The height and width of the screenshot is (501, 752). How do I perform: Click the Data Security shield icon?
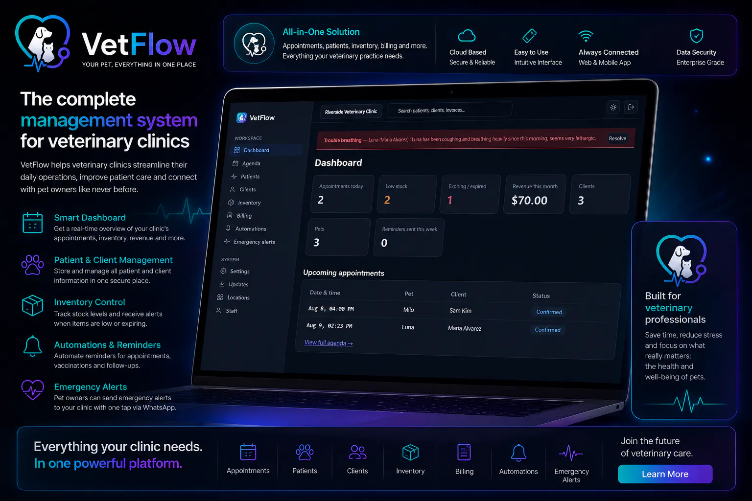click(696, 36)
